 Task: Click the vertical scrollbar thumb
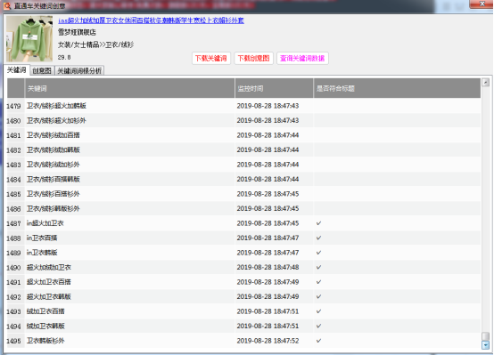[485, 336]
